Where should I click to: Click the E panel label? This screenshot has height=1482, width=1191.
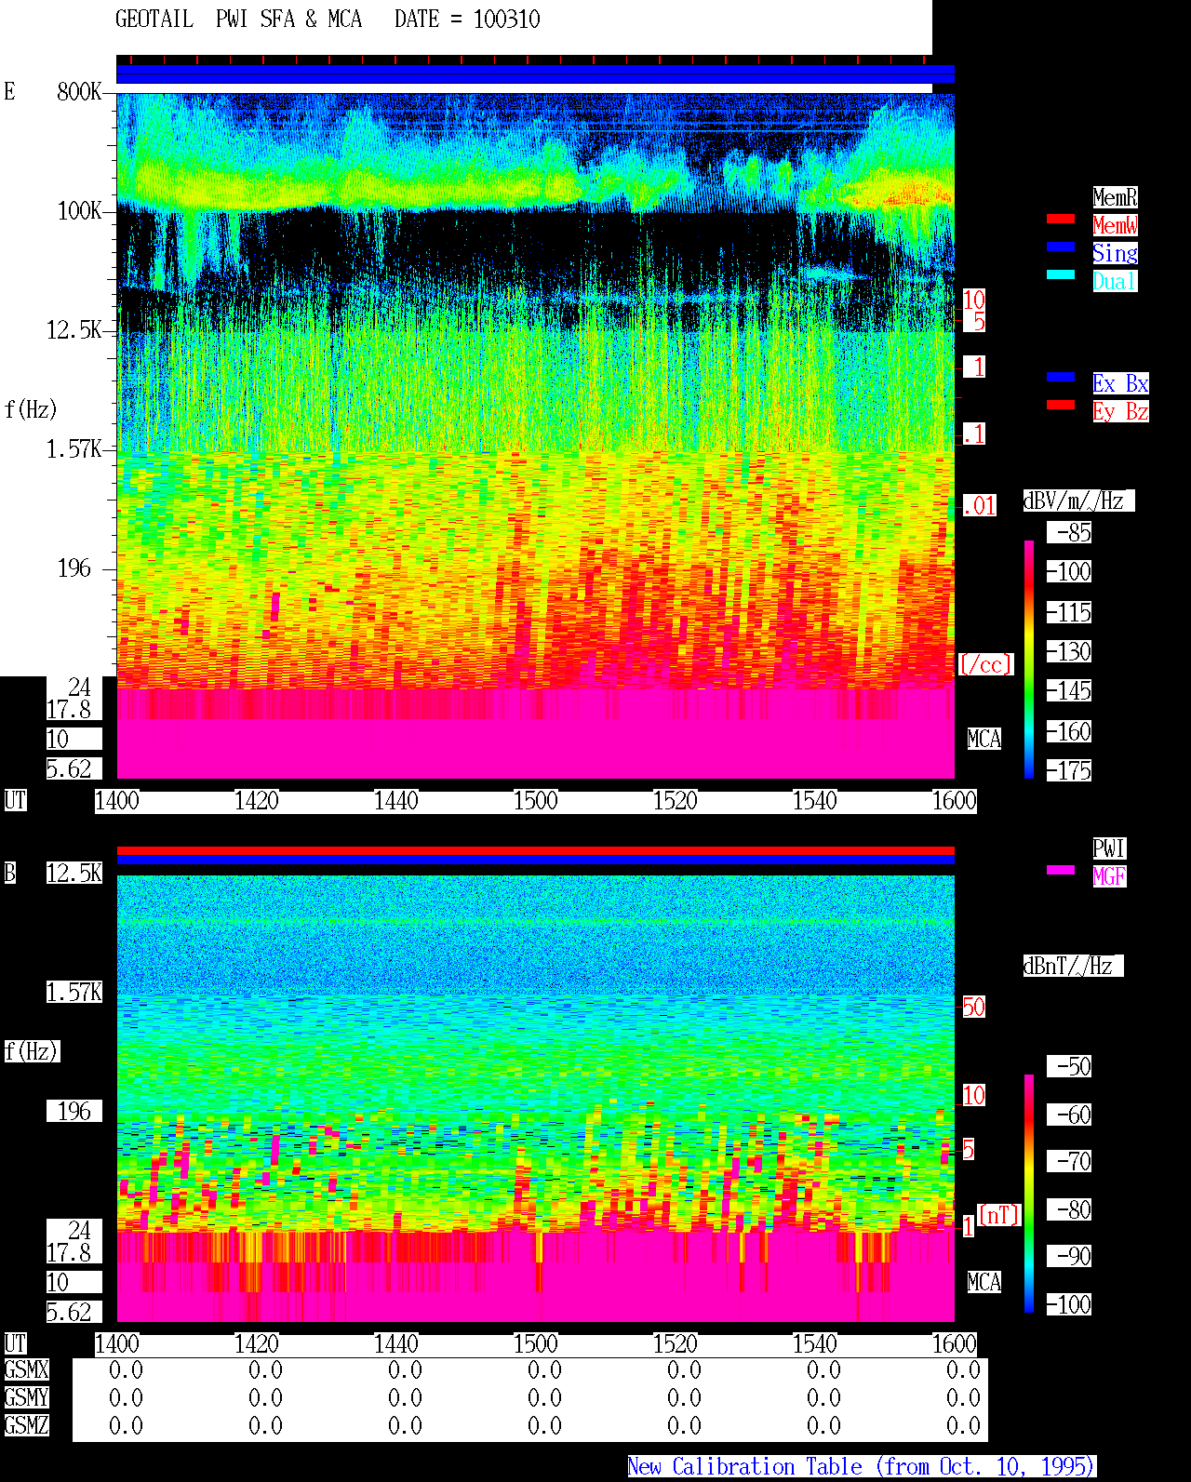tap(10, 92)
